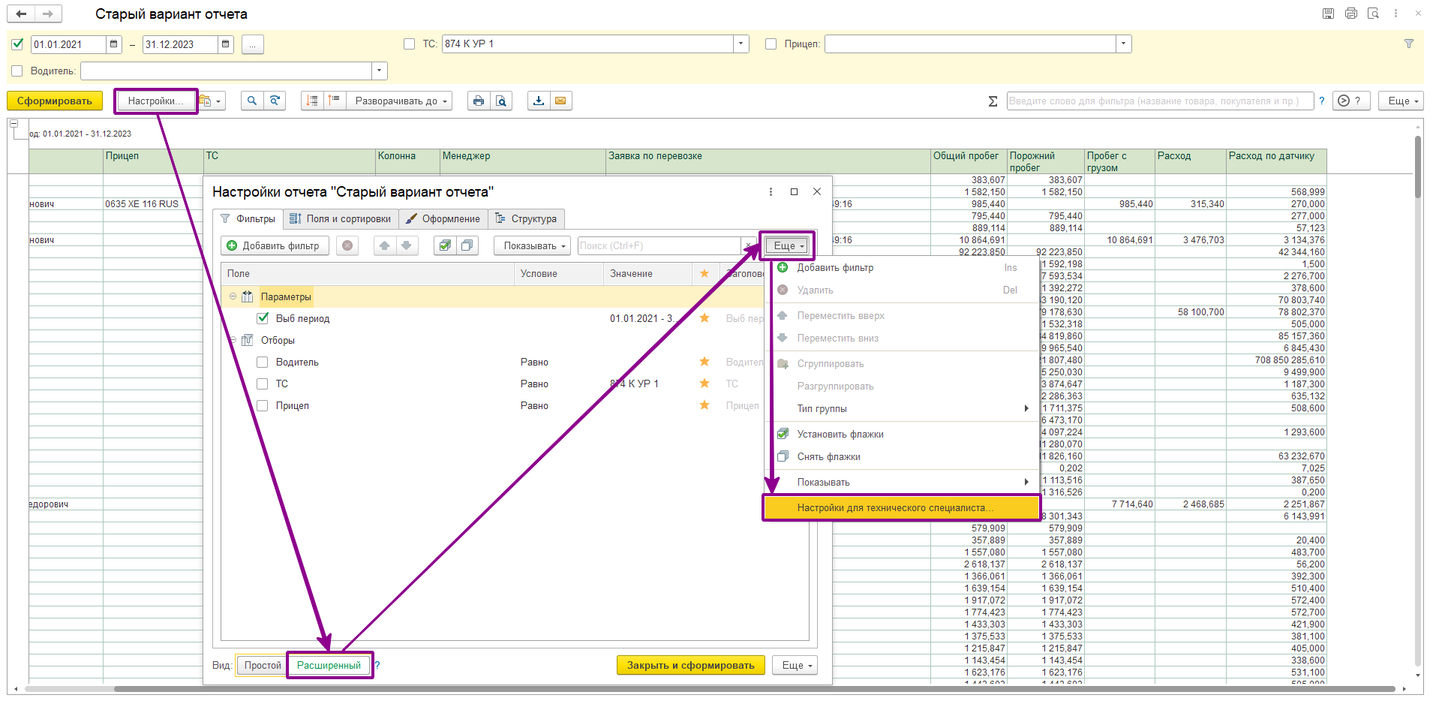
Task: Move filter down arrow in dialog toolbar
Action: point(406,245)
